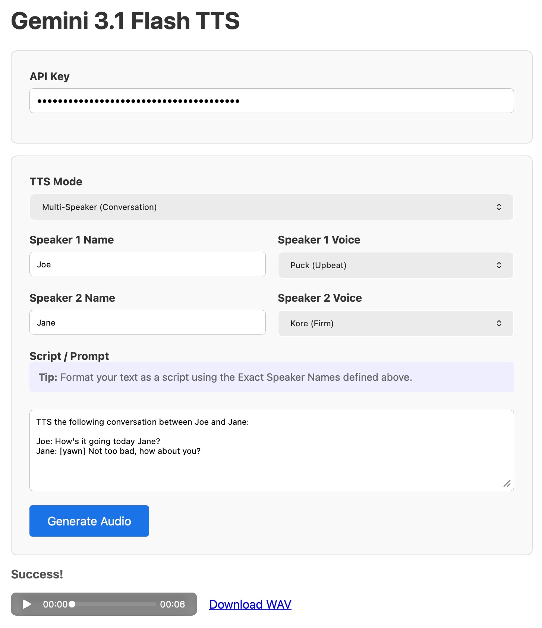Grab the script textarea resize handle

[x=507, y=484]
